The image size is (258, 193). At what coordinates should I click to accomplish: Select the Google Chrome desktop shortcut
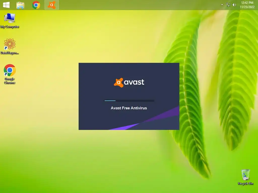(x=10, y=74)
